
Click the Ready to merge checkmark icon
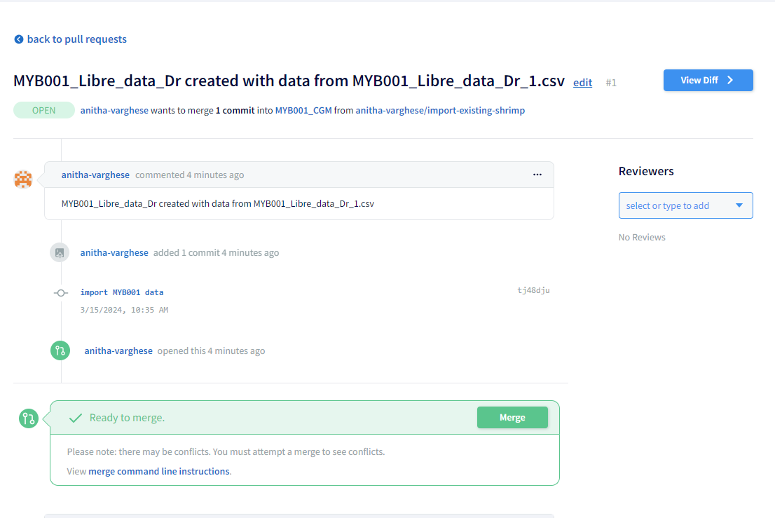[x=76, y=418]
